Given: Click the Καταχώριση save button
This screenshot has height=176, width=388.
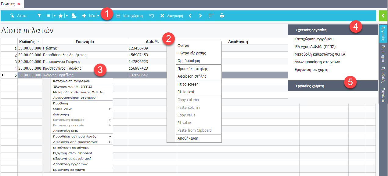Looking at the screenshot, I should [x=130, y=16].
